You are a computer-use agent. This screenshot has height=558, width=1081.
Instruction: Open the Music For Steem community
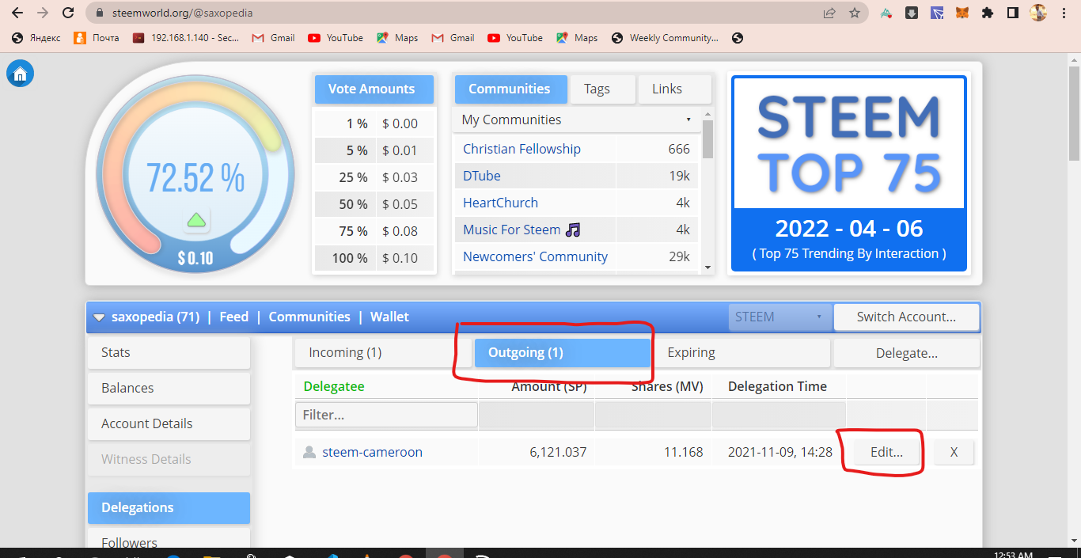tap(522, 230)
